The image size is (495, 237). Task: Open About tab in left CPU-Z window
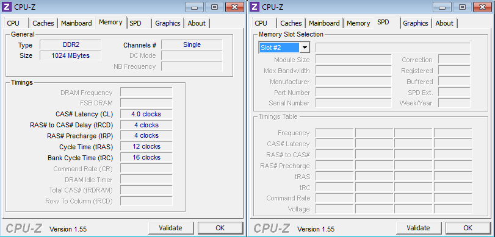point(197,23)
